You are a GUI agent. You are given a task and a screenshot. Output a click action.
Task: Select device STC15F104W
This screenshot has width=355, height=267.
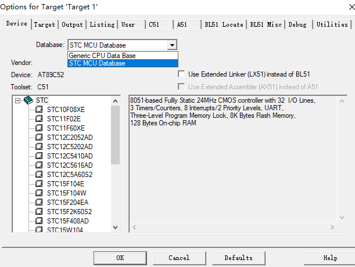tap(67, 193)
